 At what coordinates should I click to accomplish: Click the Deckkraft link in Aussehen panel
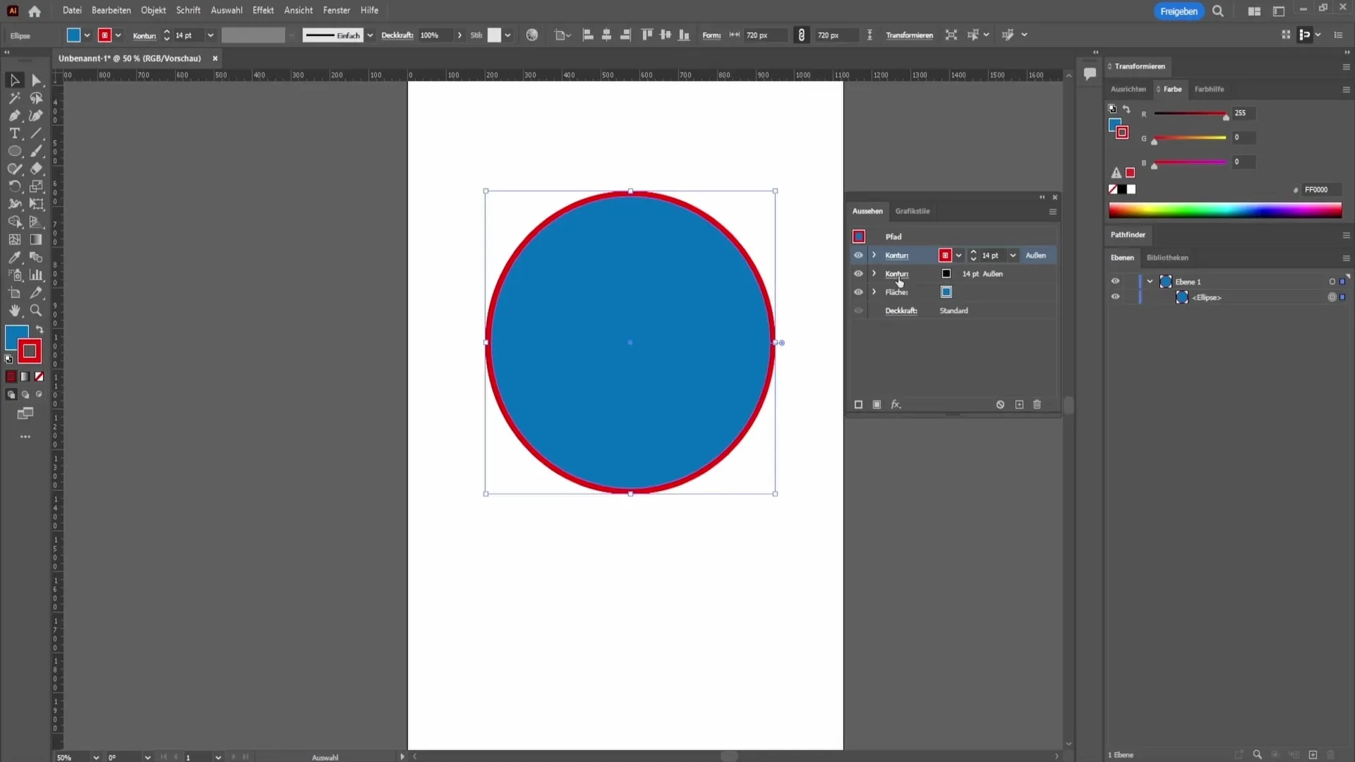coord(901,310)
